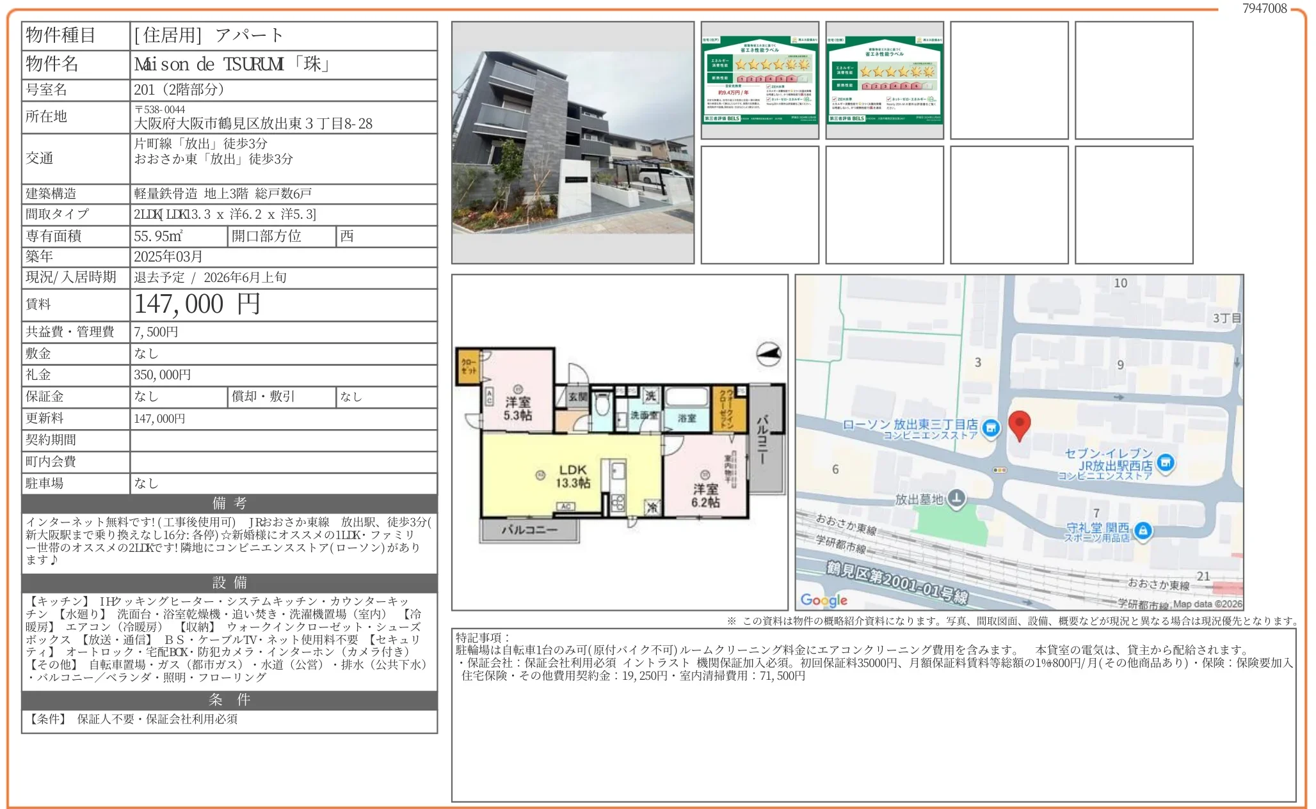Click the 設備 section header bar
This screenshot has height=809, width=1316.
coord(229,583)
